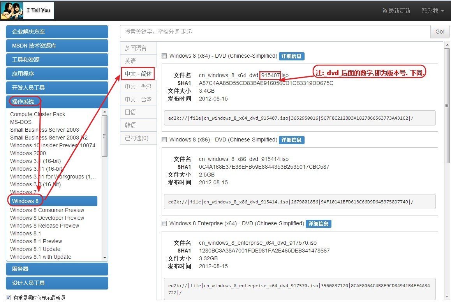Select Windows 8 Consumer Preview in list

click(x=47, y=210)
